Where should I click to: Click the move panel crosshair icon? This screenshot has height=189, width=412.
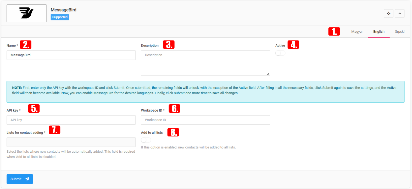388,14
